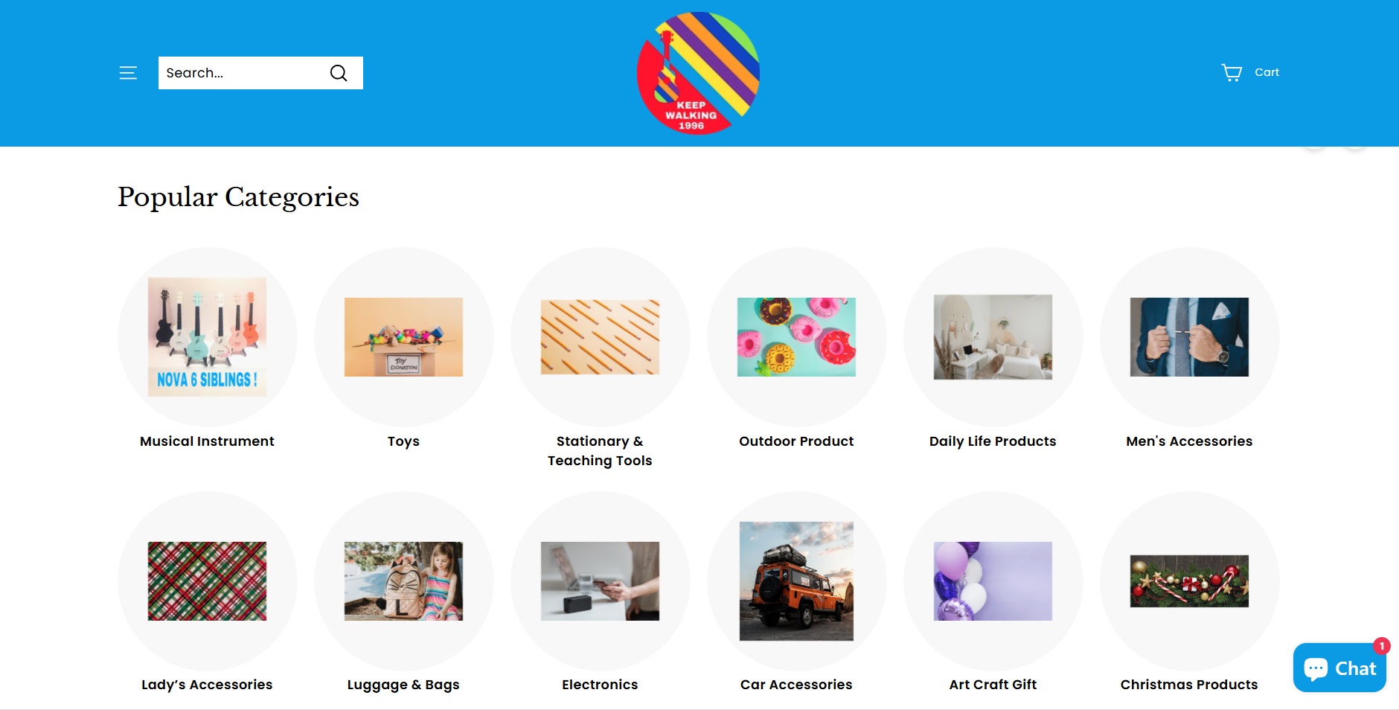
Task: Click inside the Search field
Action: (x=242, y=73)
